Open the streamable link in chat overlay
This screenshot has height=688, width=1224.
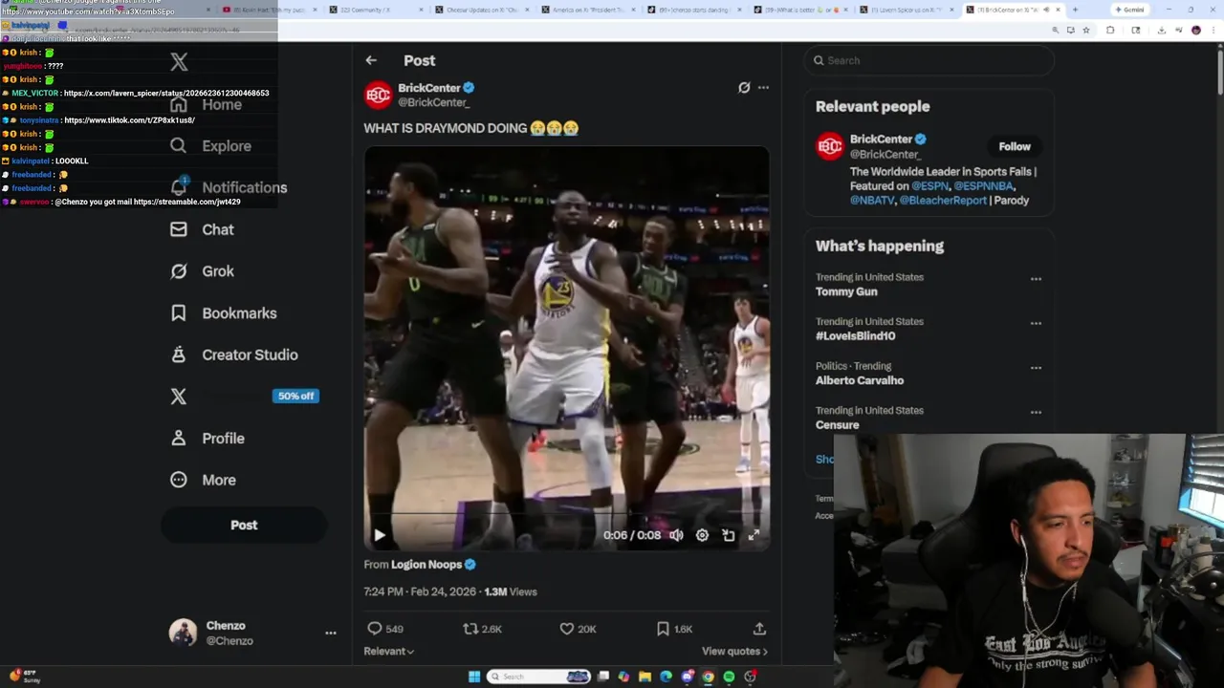187,202
